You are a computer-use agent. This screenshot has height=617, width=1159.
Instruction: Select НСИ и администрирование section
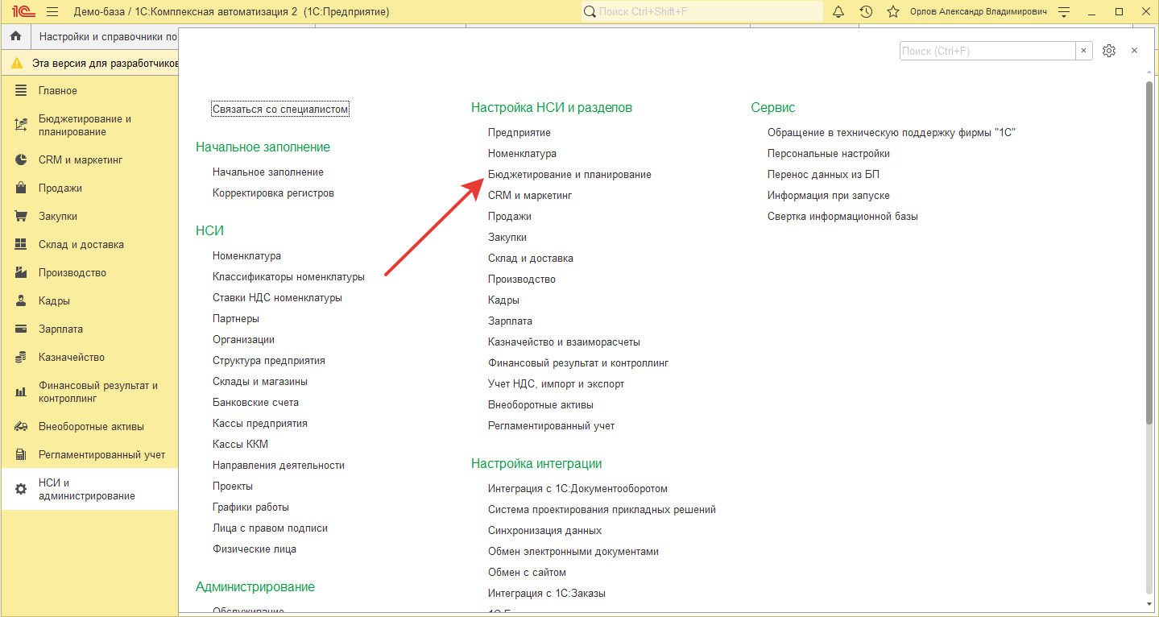coord(86,490)
